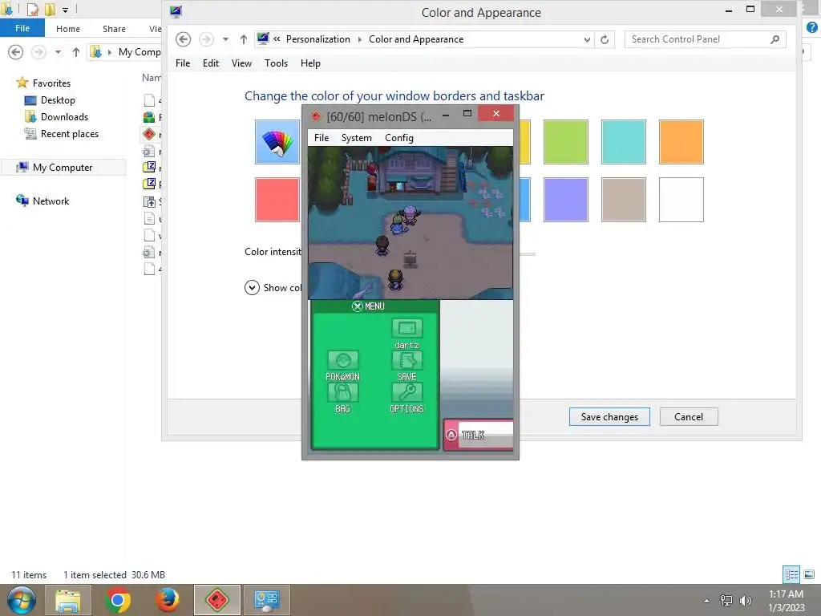Select the white color swatch
This screenshot has height=616, width=821.
tap(681, 200)
